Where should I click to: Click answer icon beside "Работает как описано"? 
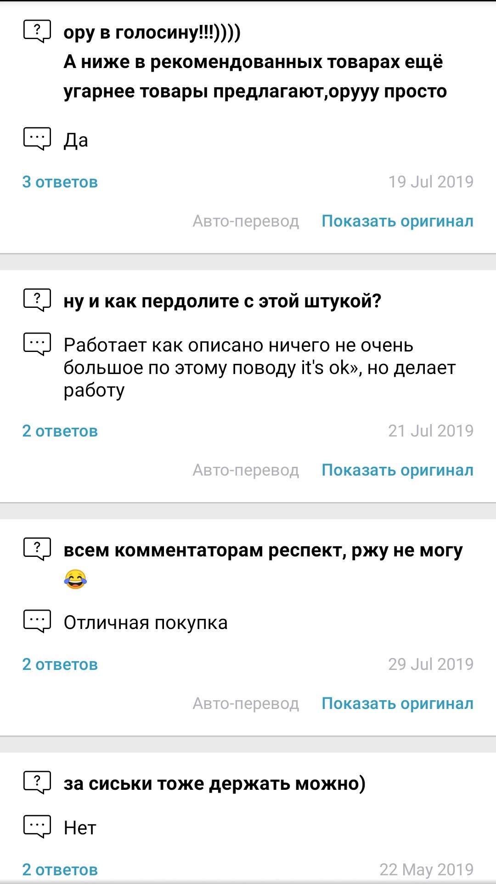(x=37, y=344)
